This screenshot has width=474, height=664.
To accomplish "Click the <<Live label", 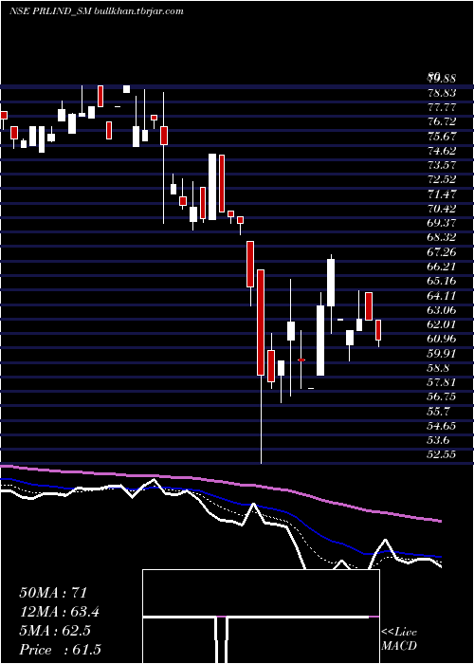I will point(399,633).
